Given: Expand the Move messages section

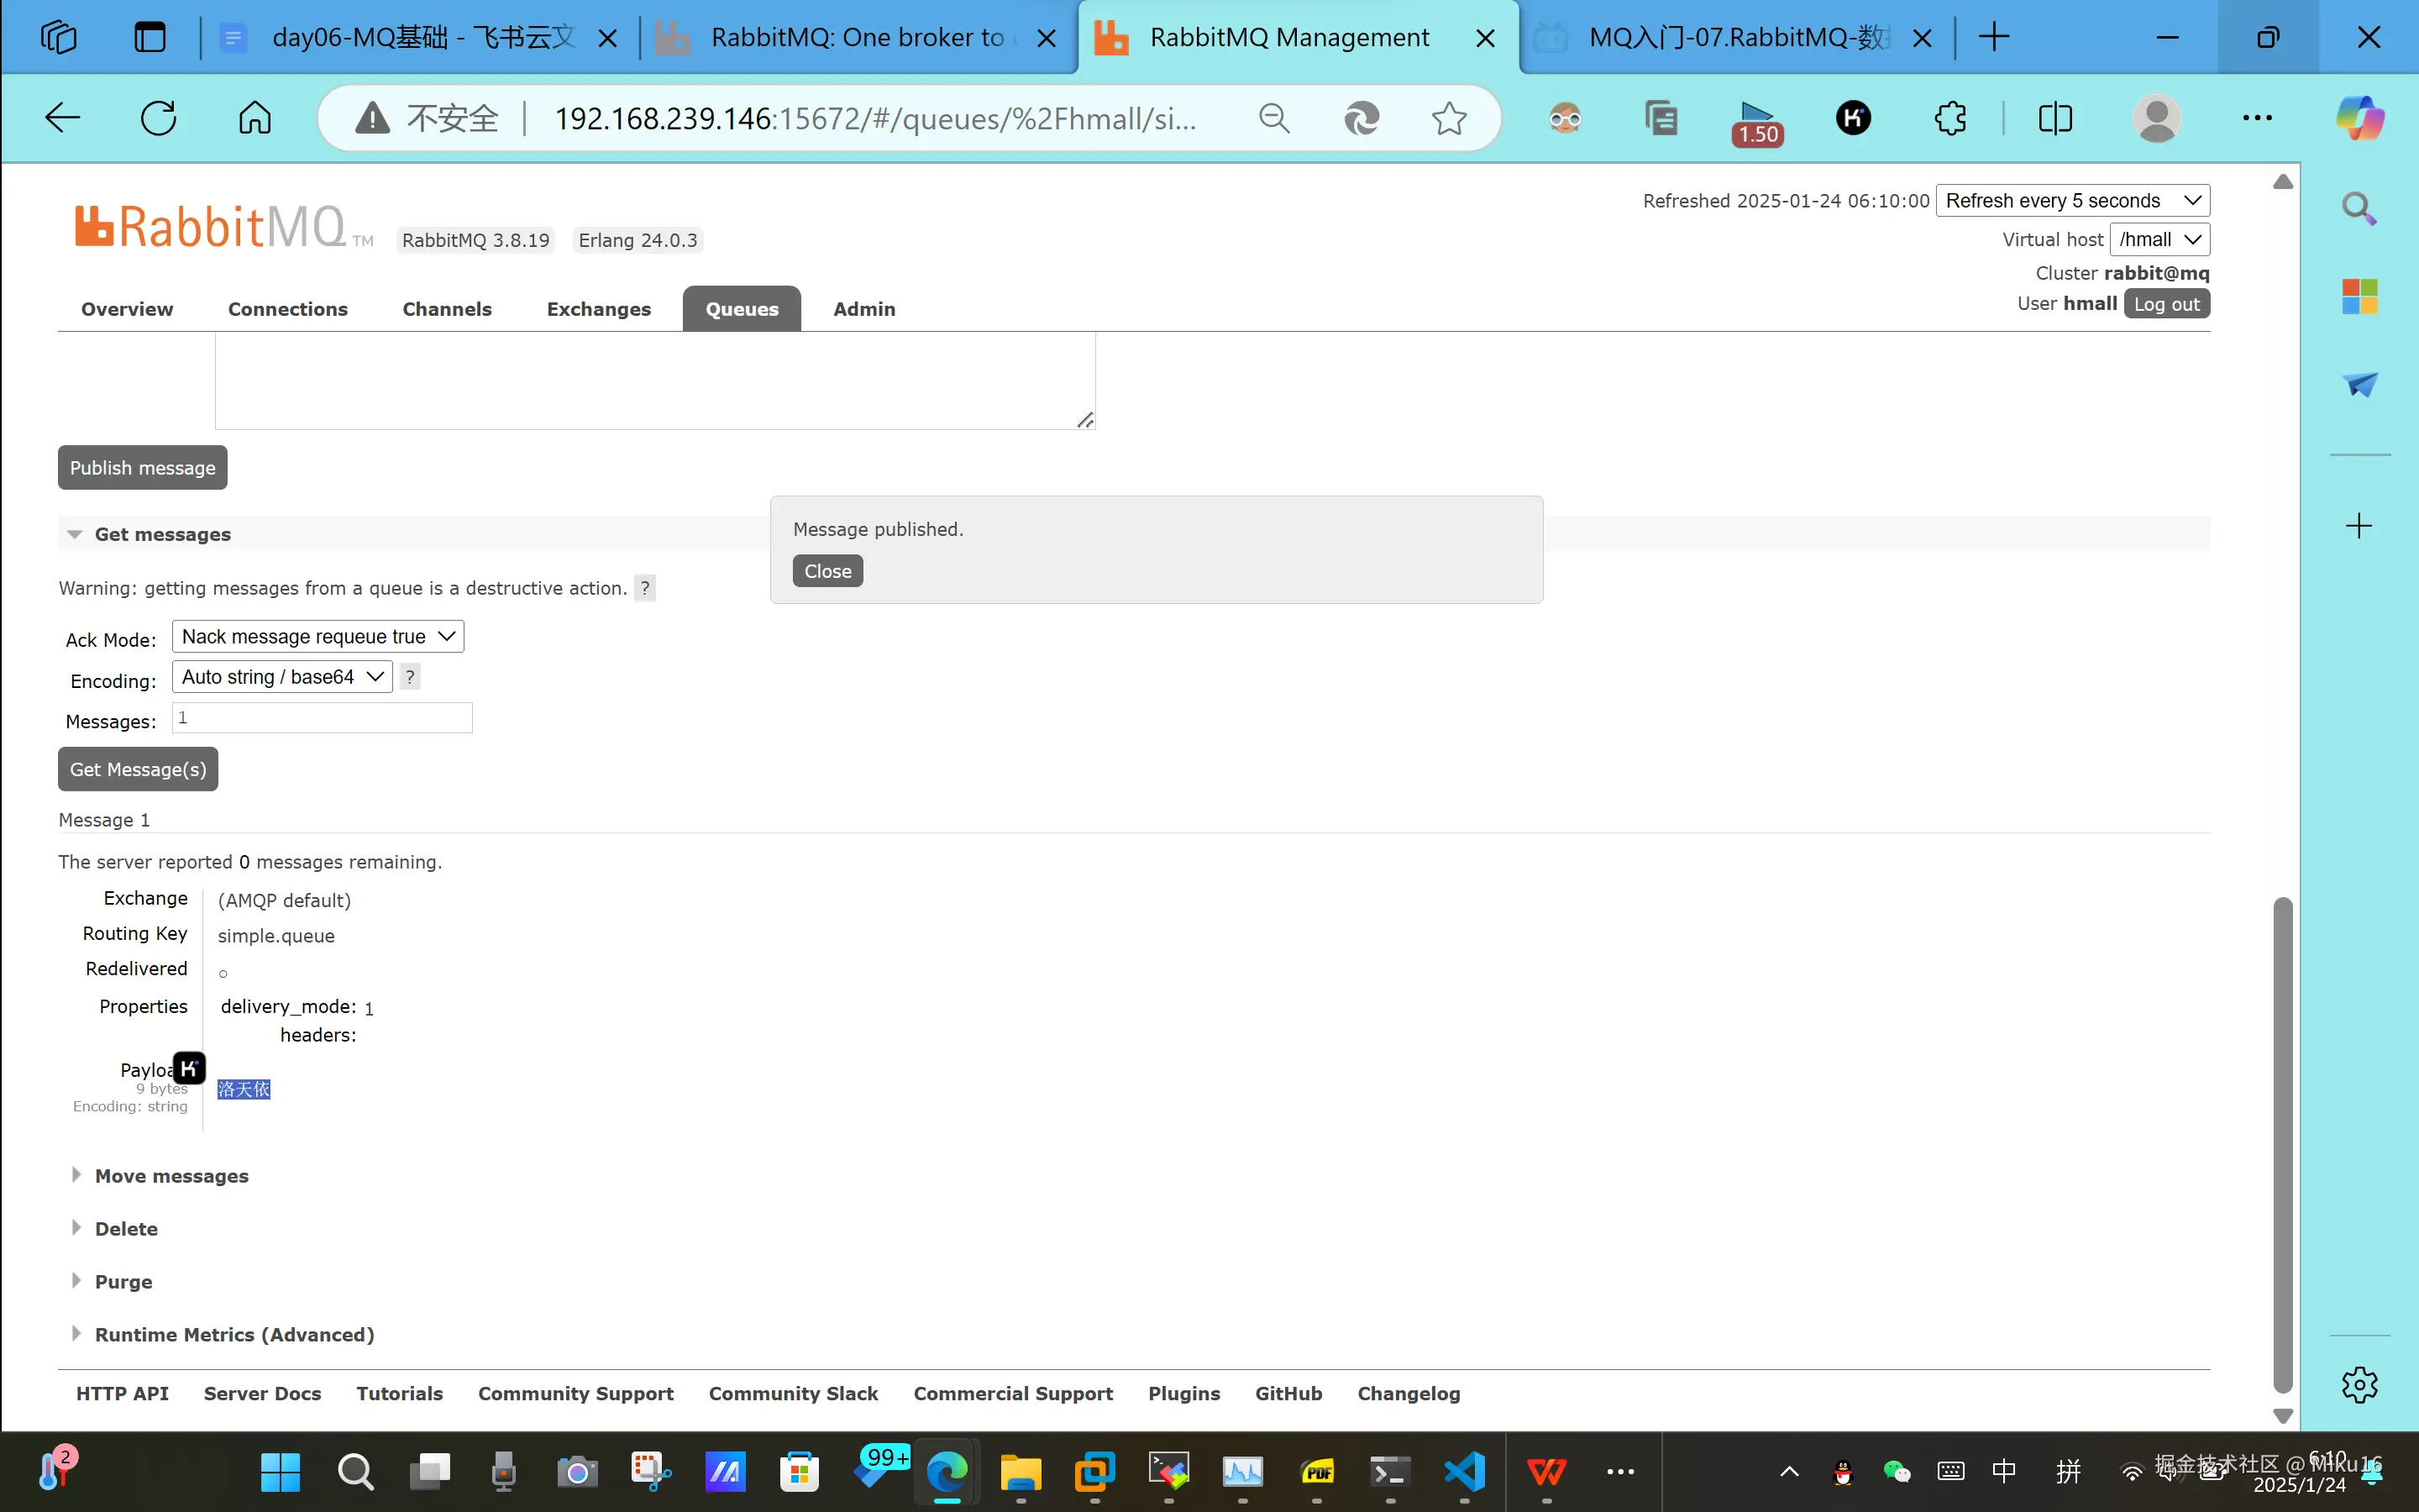Looking at the screenshot, I should (x=171, y=1176).
